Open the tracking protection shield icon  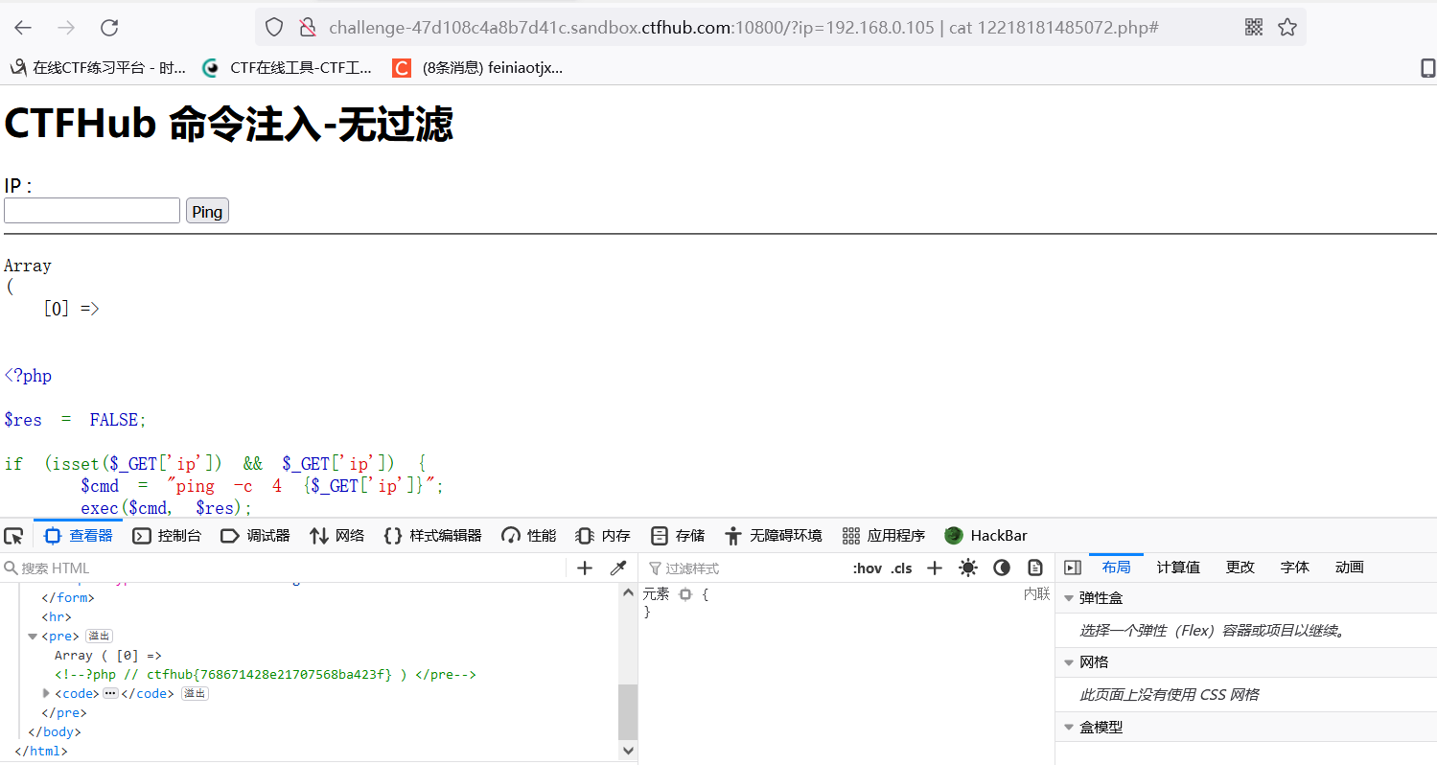[x=274, y=28]
